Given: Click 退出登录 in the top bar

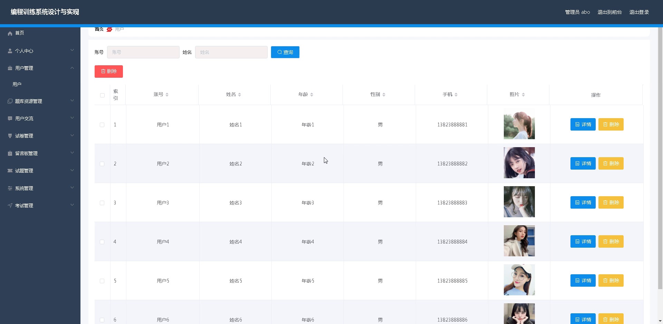Looking at the screenshot, I should (639, 12).
